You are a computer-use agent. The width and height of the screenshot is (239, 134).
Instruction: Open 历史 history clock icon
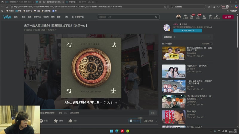tap(210, 17)
